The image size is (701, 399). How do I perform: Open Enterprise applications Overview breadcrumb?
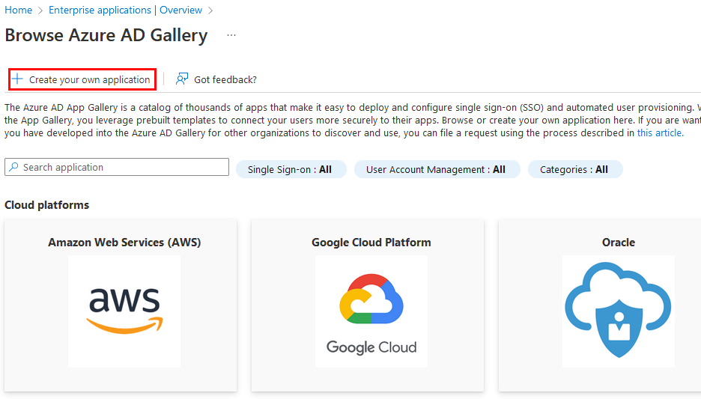pyautogui.click(x=125, y=10)
